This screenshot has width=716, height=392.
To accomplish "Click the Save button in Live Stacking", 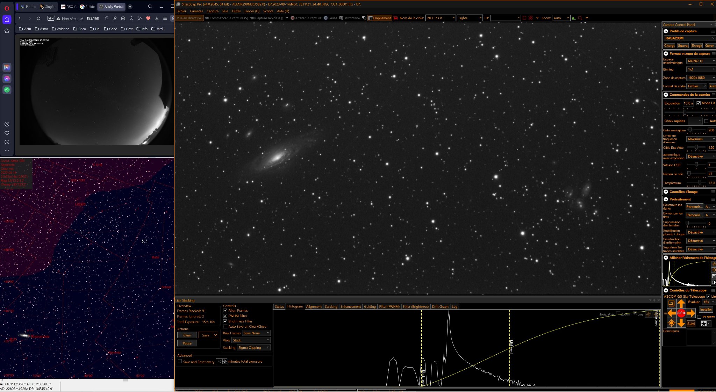I will click(206, 335).
